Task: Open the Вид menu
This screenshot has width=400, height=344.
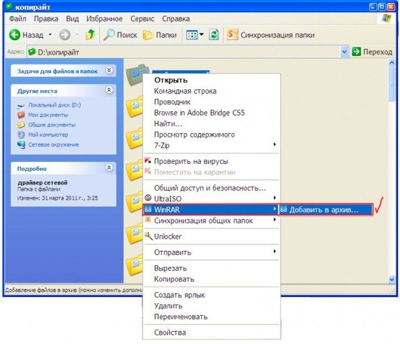Action: coord(72,19)
